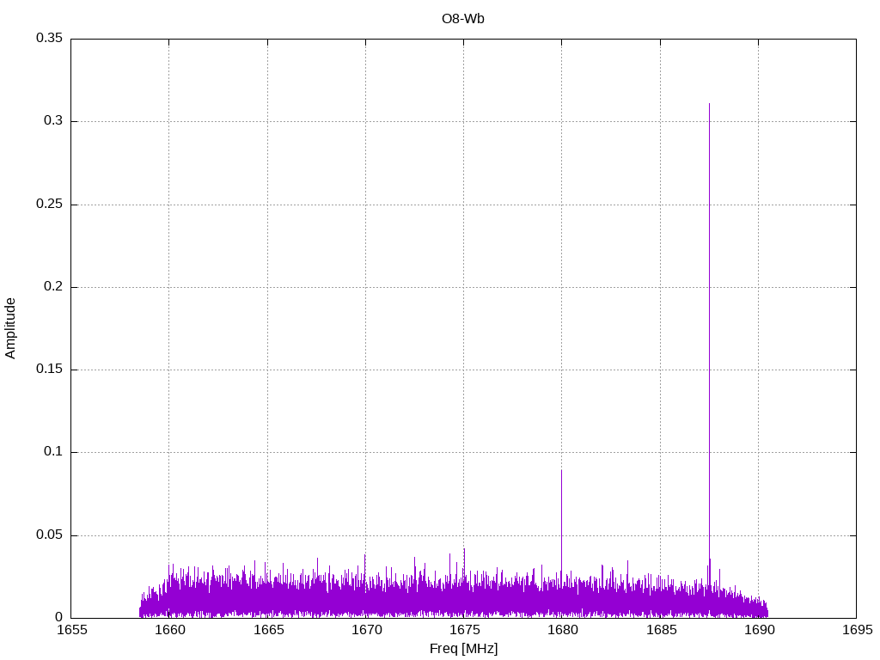
Task: Click the 0.05 y-axis tick label
Action: tap(49, 535)
